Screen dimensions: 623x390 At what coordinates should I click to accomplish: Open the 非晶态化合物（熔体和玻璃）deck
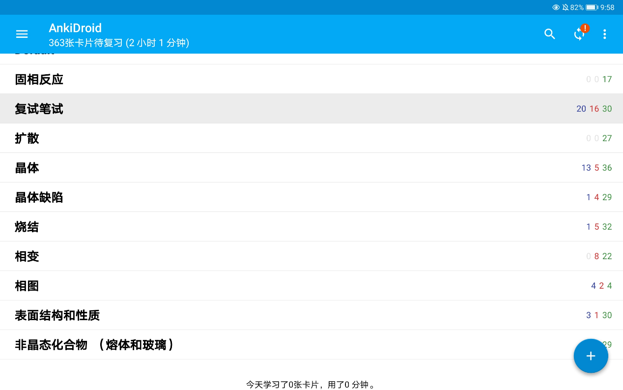coord(311,345)
